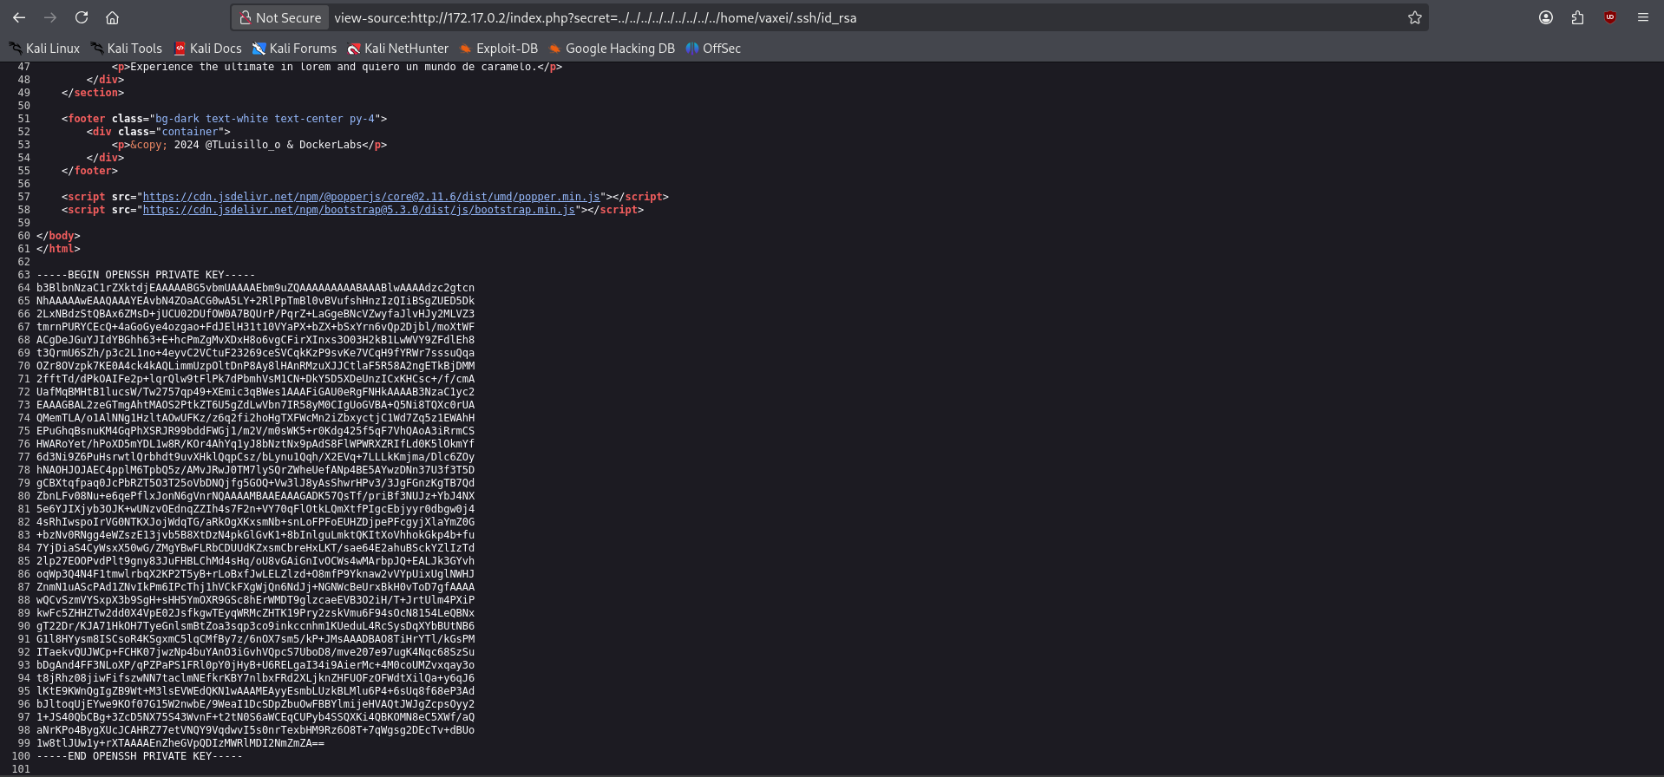
Task: Click key line starting b3BlbnNzaC1rZXktdjE
Action: coord(255,288)
